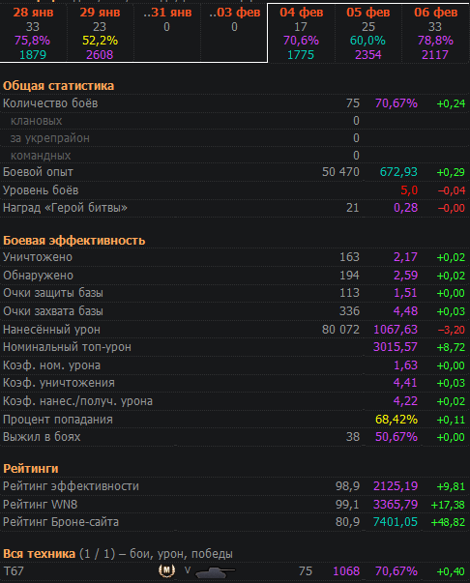This screenshot has height=583, width=470.
Task: Click the +17,38 WN8 change value
Action: 448,505
